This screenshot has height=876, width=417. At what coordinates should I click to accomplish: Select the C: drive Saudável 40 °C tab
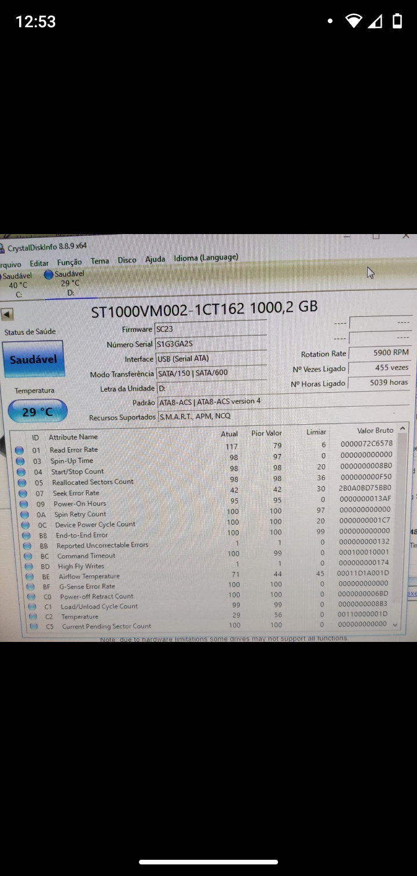pos(17,285)
